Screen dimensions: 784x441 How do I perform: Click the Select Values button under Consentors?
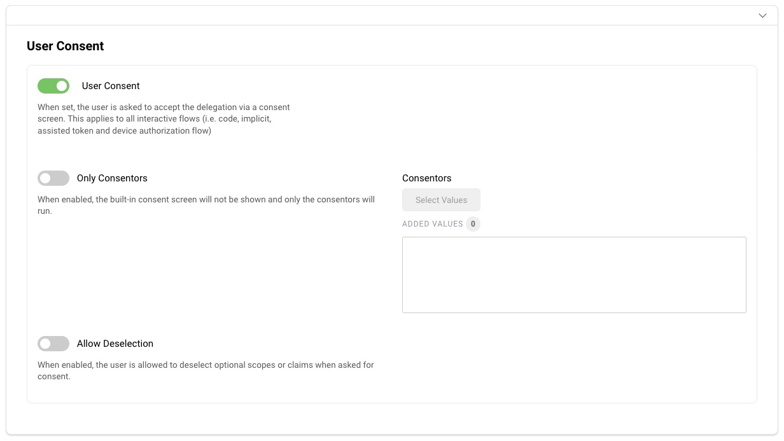(x=441, y=200)
